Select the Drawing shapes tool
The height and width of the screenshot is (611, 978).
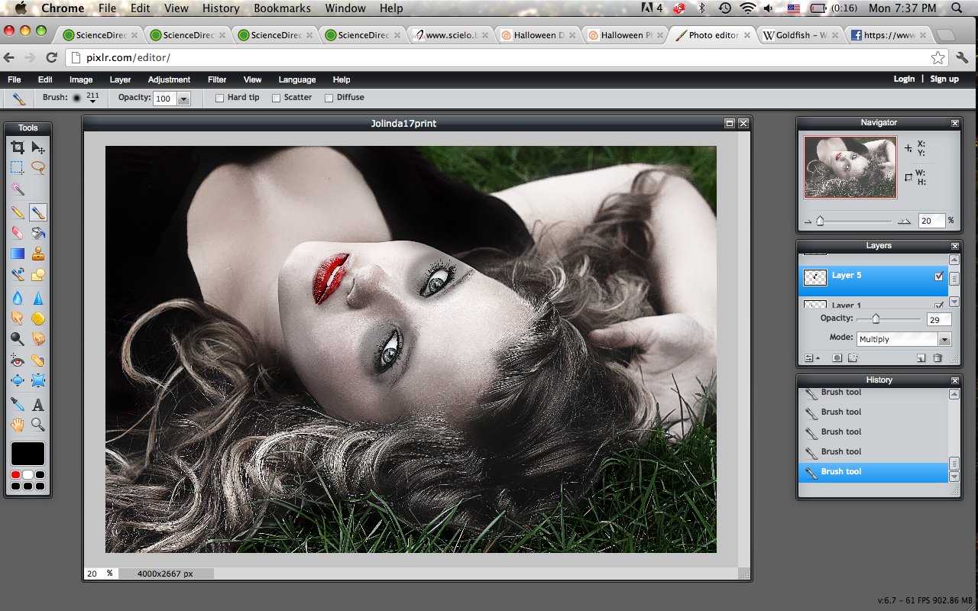coord(37,274)
